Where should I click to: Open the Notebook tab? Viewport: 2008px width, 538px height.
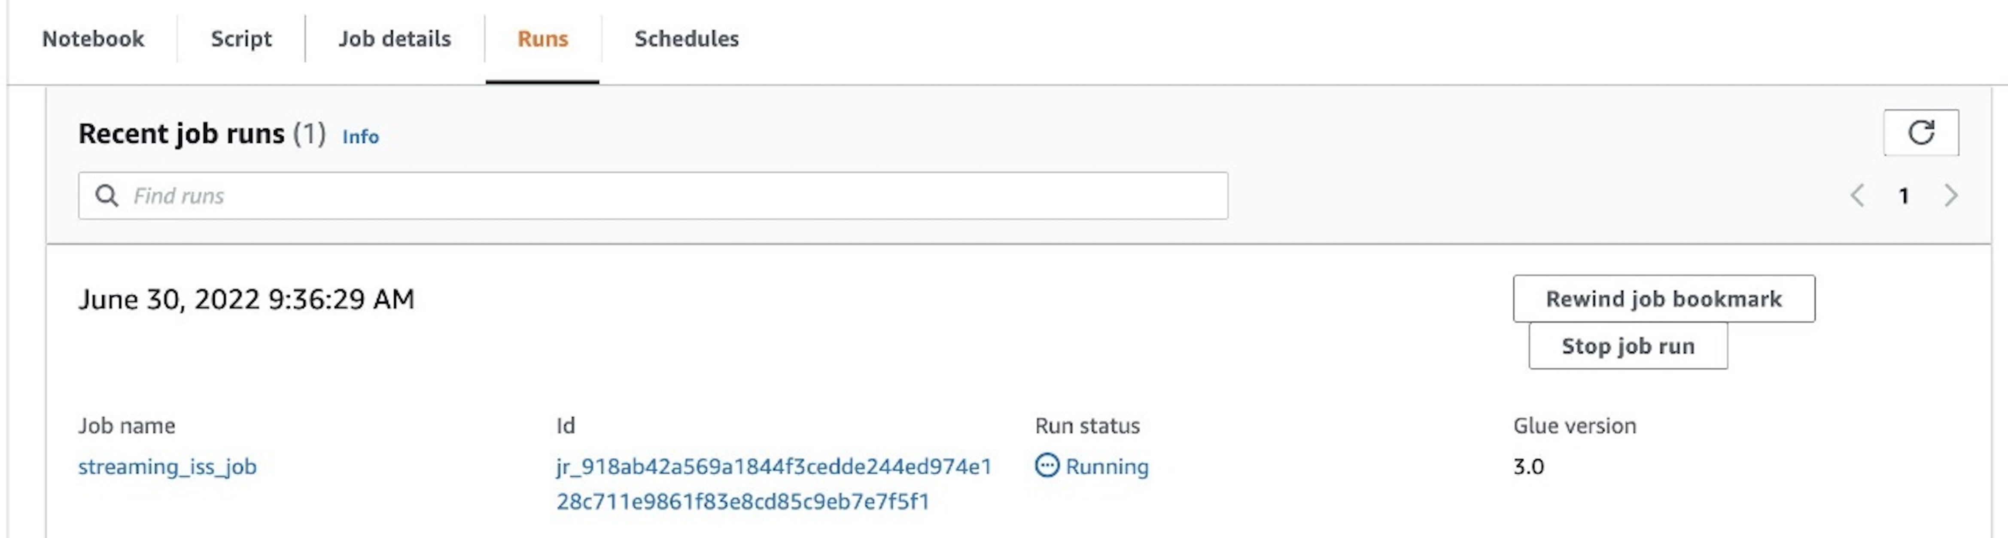93,39
